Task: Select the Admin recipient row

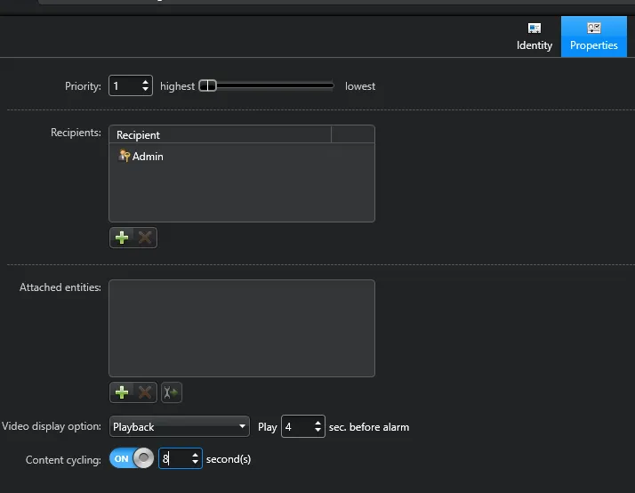Action: [242, 157]
